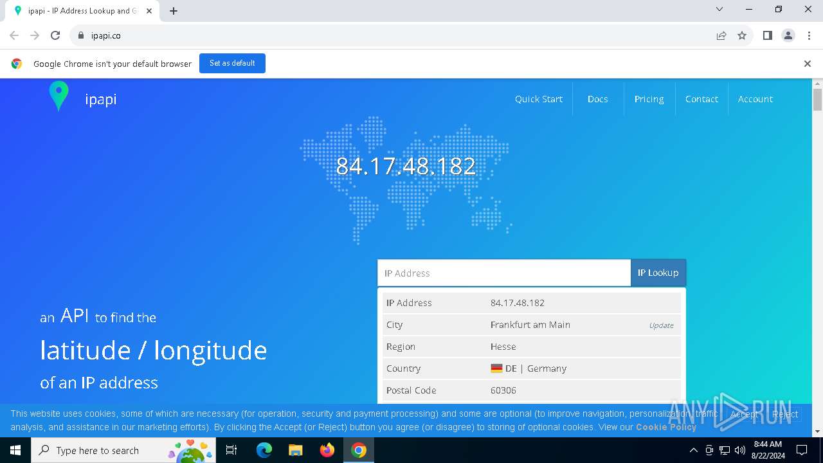Image resolution: width=823 pixels, height=463 pixels.
Task: Close the ipapi browser tab
Action: point(149,11)
